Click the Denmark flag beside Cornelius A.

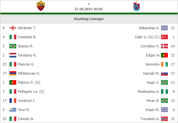click(164, 46)
